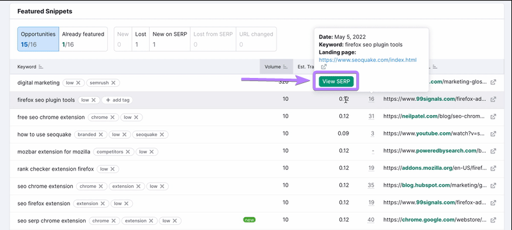Select keyword 'rank checker extension firefox'
The width and height of the screenshot is (512, 230).
tap(56, 169)
